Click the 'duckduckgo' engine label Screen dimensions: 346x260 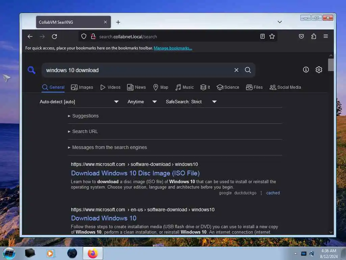245,193
